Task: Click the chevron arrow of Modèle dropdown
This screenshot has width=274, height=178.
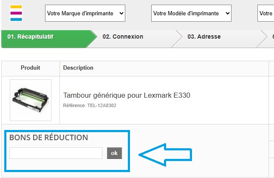Action: [x=228, y=13]
